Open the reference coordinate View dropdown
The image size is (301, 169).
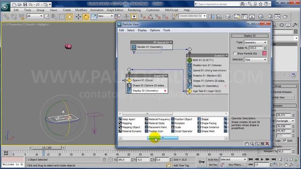[105, 16]
